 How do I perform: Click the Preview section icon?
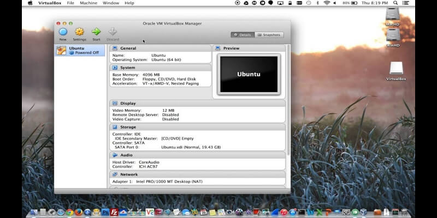pyautogui.click(x=217, y=48)
